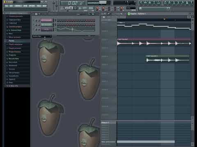Expand the Plugin presets folder
The width and height of the screenshot is (197, 147).
pos(15,48)
